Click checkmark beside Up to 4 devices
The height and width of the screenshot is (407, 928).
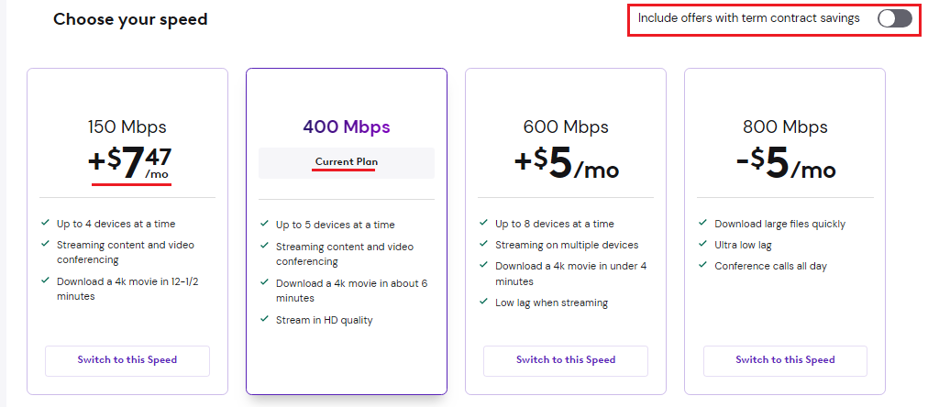(x=45, y=223)
